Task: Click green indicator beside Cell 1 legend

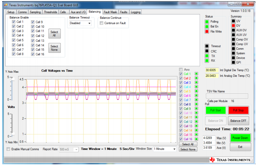Action: 196,74
